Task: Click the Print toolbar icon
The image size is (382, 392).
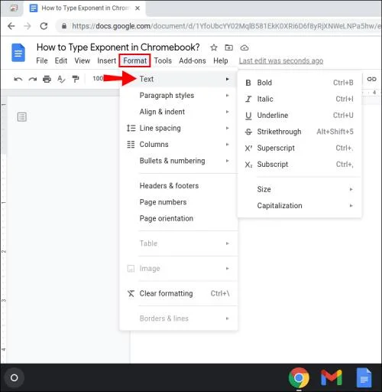Action: pos(47,79)
